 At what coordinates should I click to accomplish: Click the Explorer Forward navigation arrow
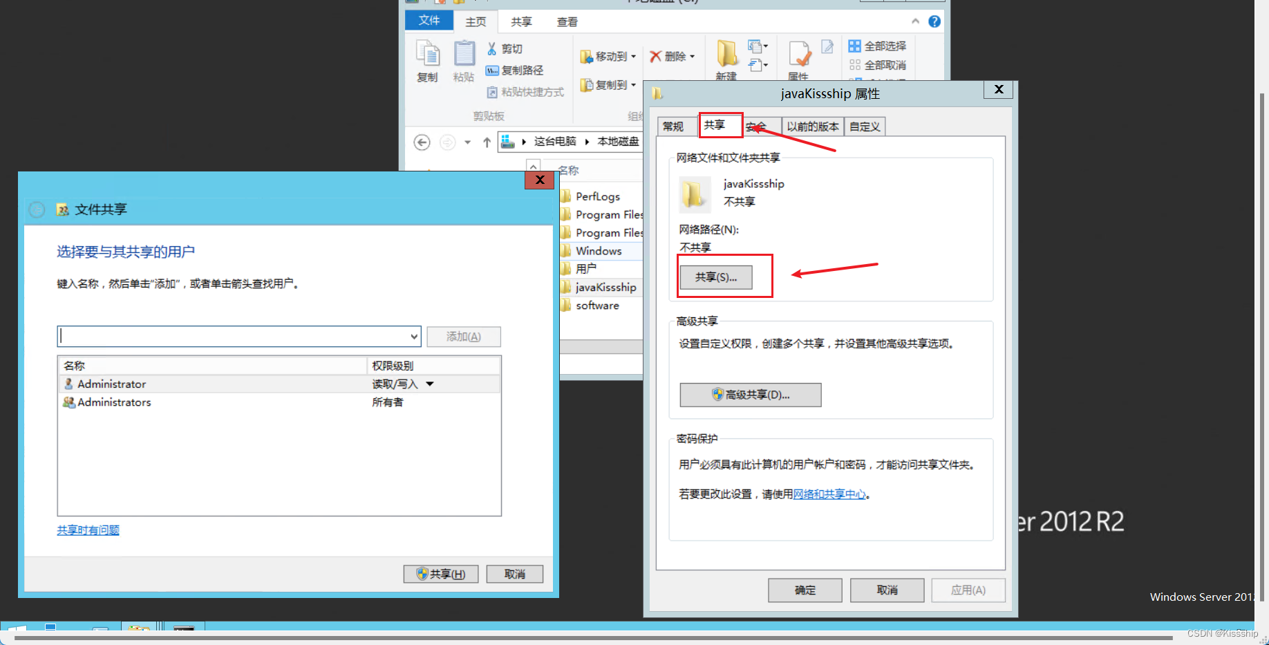[448, 142]
